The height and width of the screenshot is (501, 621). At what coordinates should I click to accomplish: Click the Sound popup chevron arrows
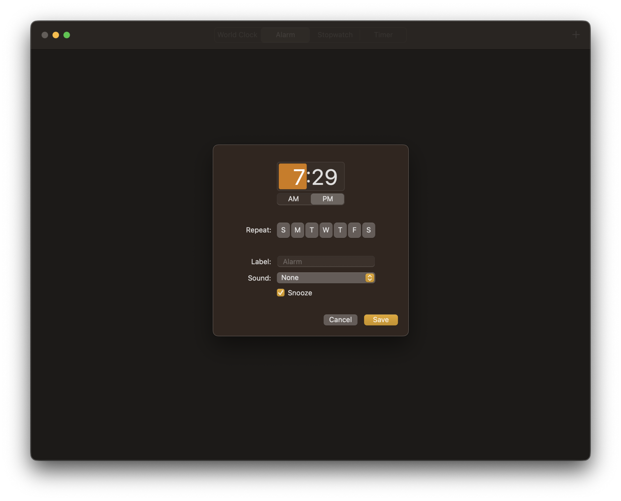pos(369,278)
